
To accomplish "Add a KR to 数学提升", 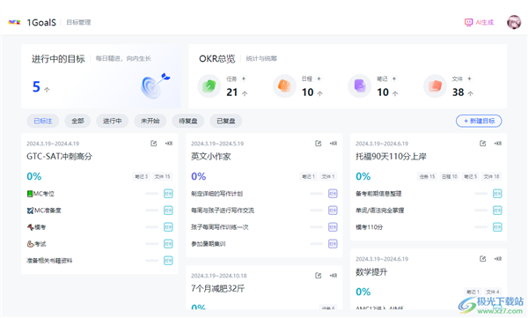I will [498, 259].
